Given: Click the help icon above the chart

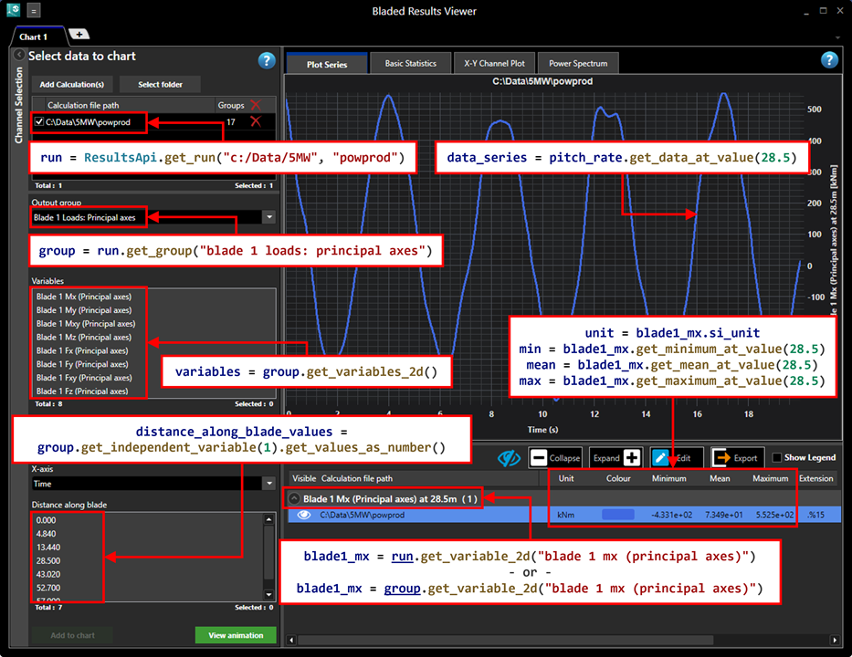Looking at the screenshot, I should coord(829,60).
